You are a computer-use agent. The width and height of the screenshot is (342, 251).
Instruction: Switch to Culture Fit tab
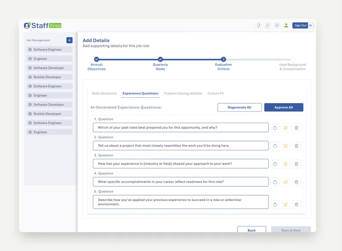point(215,93)
